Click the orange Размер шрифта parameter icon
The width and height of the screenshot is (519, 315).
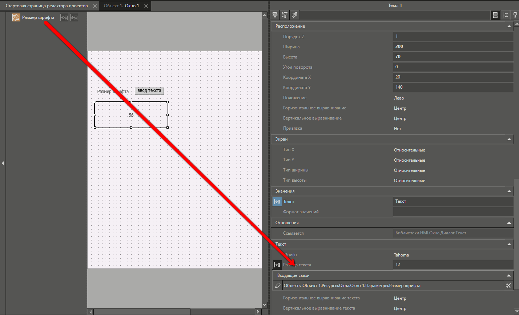click(x=16, y=17)
